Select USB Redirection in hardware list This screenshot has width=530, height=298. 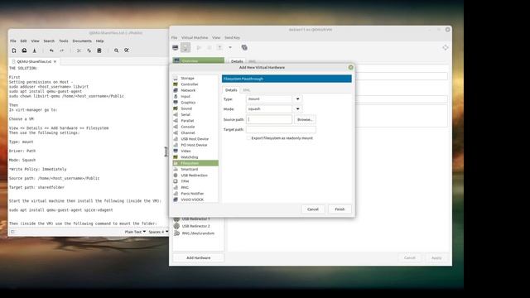pyautogui.click(x=195, y=175)
